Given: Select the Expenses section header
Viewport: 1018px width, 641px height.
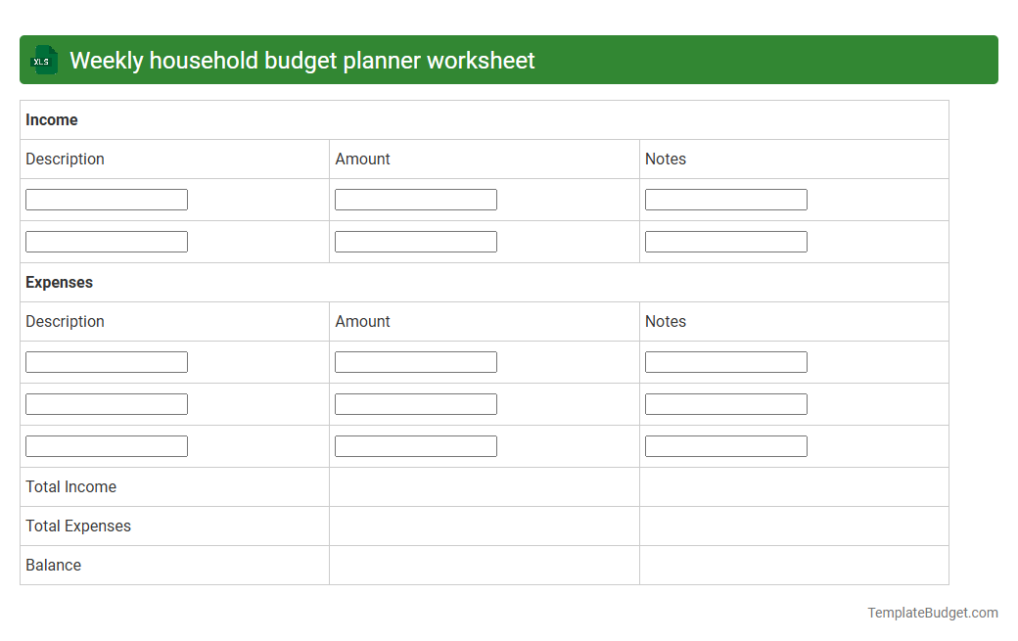Looking at the screenshot, I should (59, 282).
